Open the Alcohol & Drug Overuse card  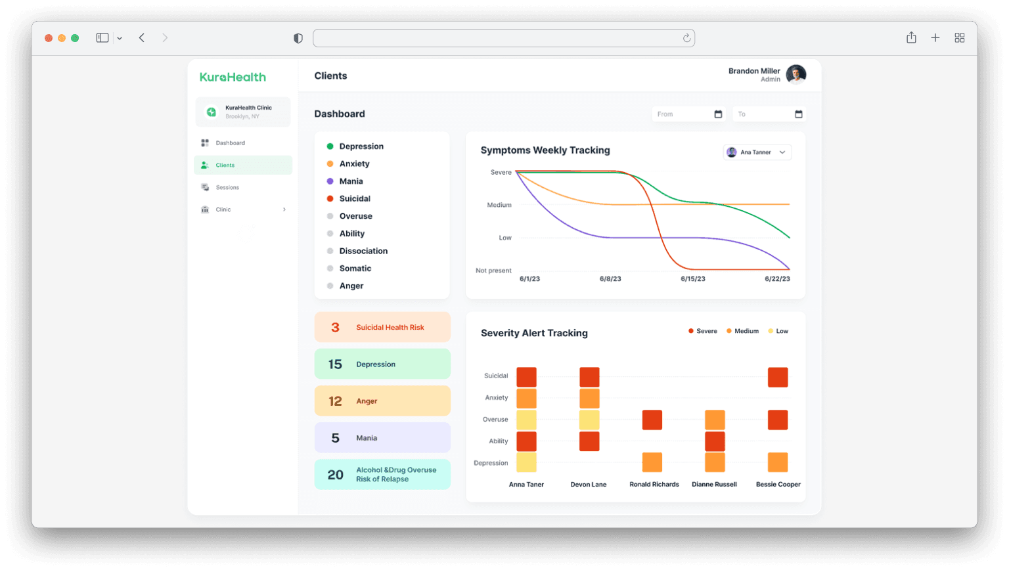(x=382, y=475)
